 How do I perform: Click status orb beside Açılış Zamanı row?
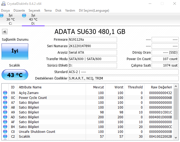[x=5, y=93]
